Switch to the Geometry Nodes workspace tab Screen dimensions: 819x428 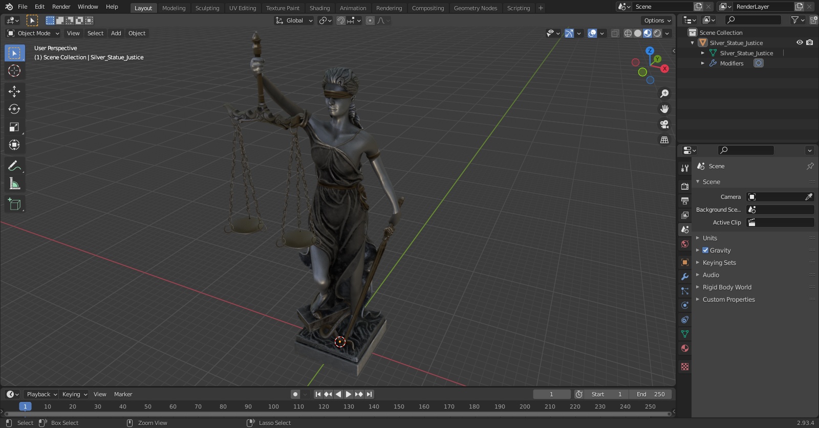tap(476, 8)
